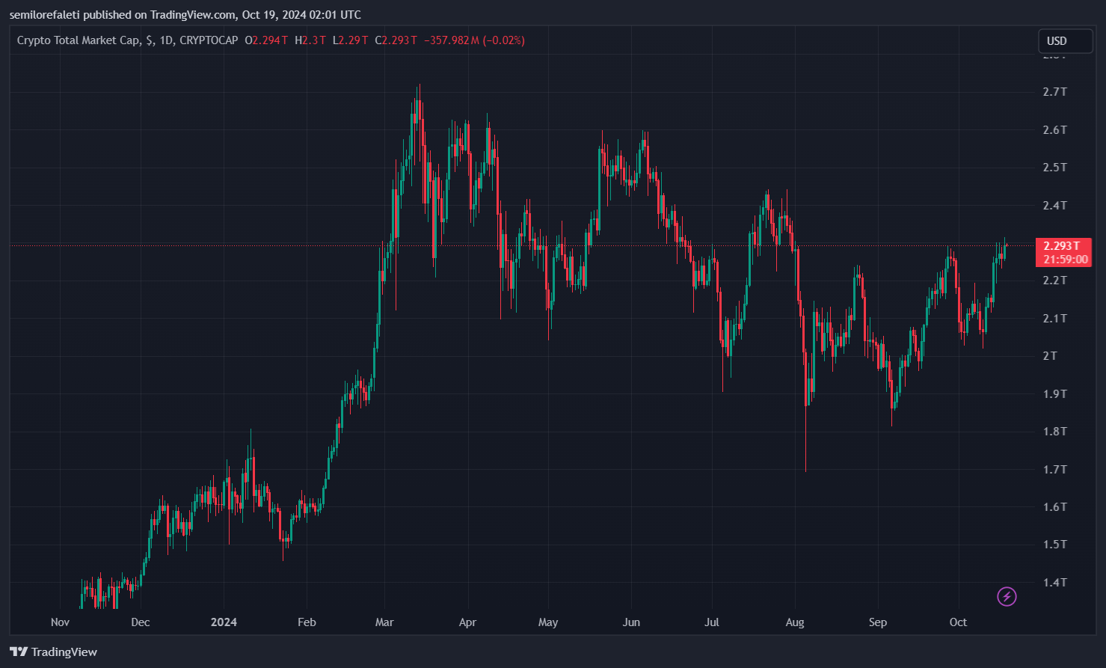Click the red 2.293T current price label
The height and width of the screenshot is (668, 1106).
[x=1062, y=245]
